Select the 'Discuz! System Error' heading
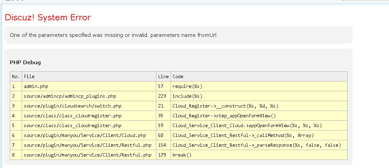 click(x=48, y=18)
